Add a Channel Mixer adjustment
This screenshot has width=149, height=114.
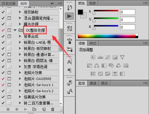point(119,66)
